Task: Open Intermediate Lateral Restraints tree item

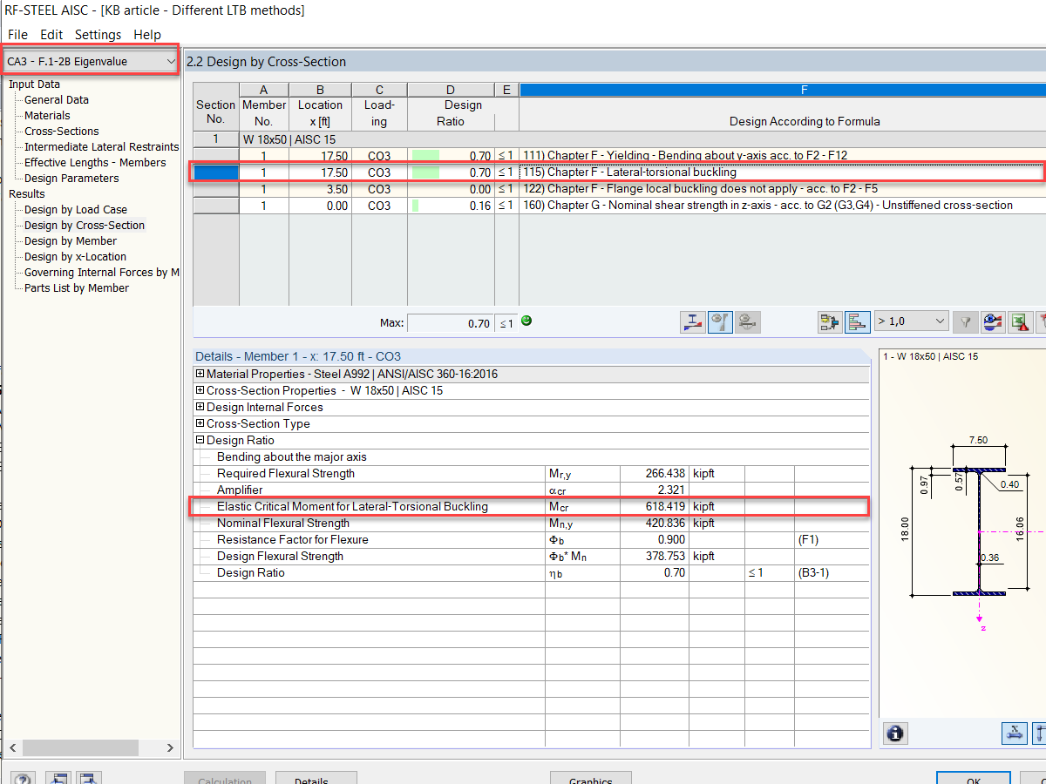Action: [101, 147]
